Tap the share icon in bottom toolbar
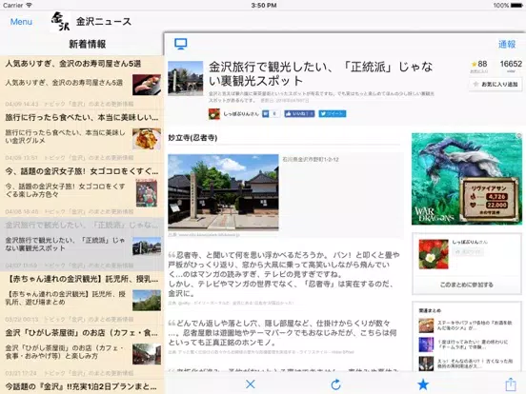 click(x=510, y=384)
